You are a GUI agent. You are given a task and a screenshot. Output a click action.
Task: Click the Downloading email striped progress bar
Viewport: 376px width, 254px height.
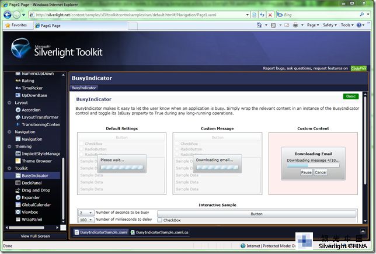[x=217, y=168]
